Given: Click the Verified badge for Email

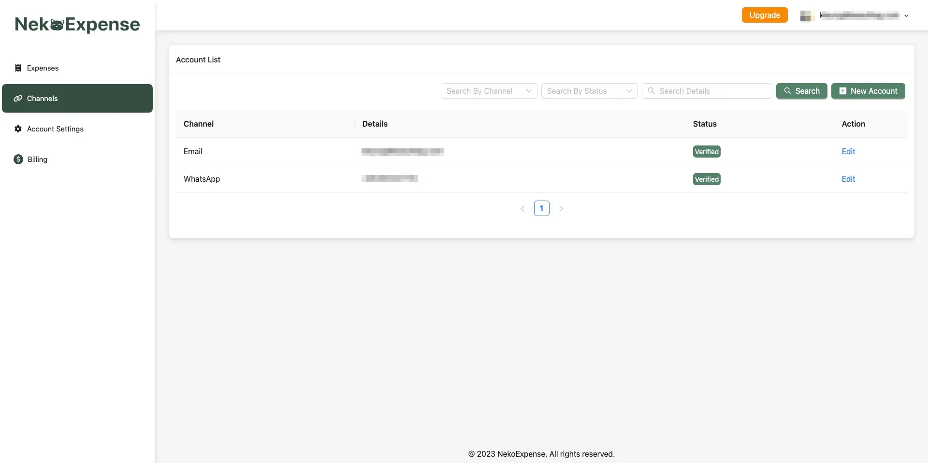Looking at the screenshot, I should click(x=707, y=152).
